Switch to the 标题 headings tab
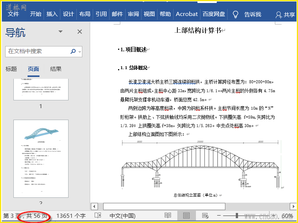This screenshot has width=298, height=223. (11, 69)
